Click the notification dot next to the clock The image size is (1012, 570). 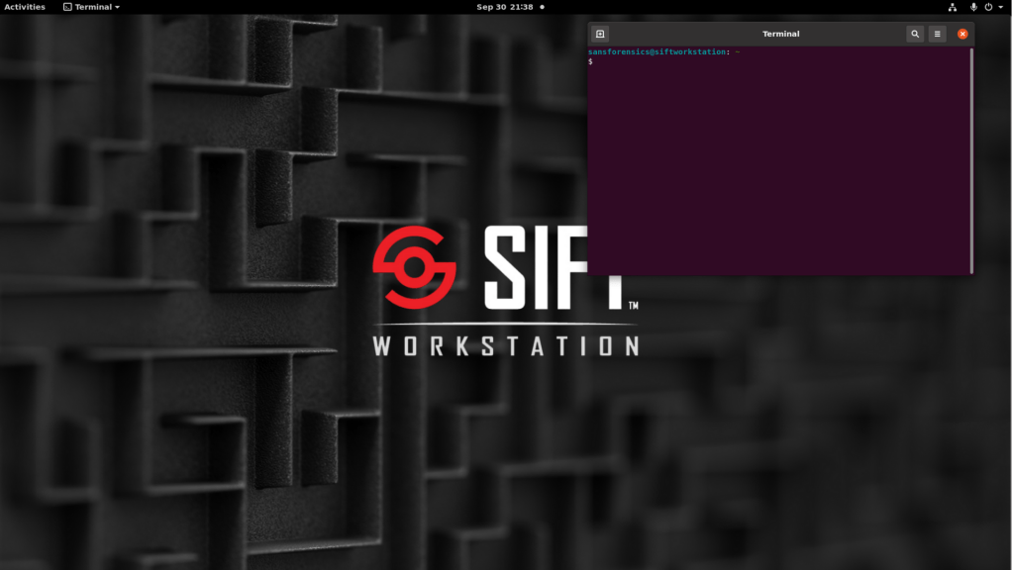542,7
